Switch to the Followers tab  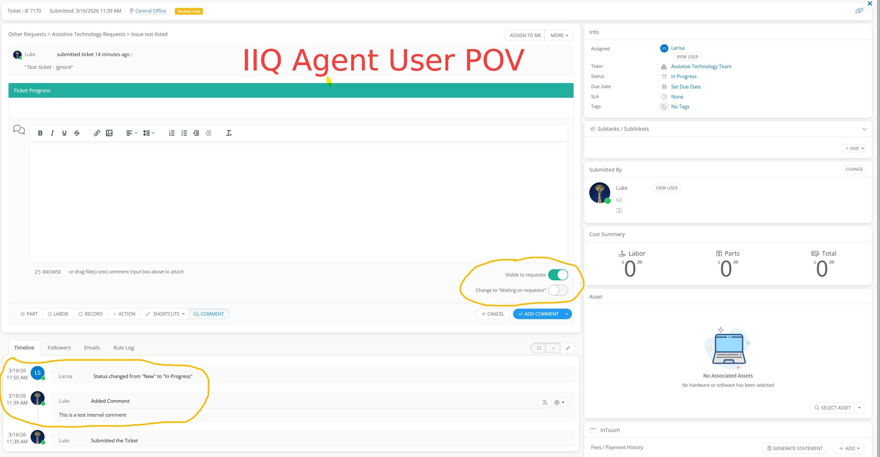[x=59, y=347]
